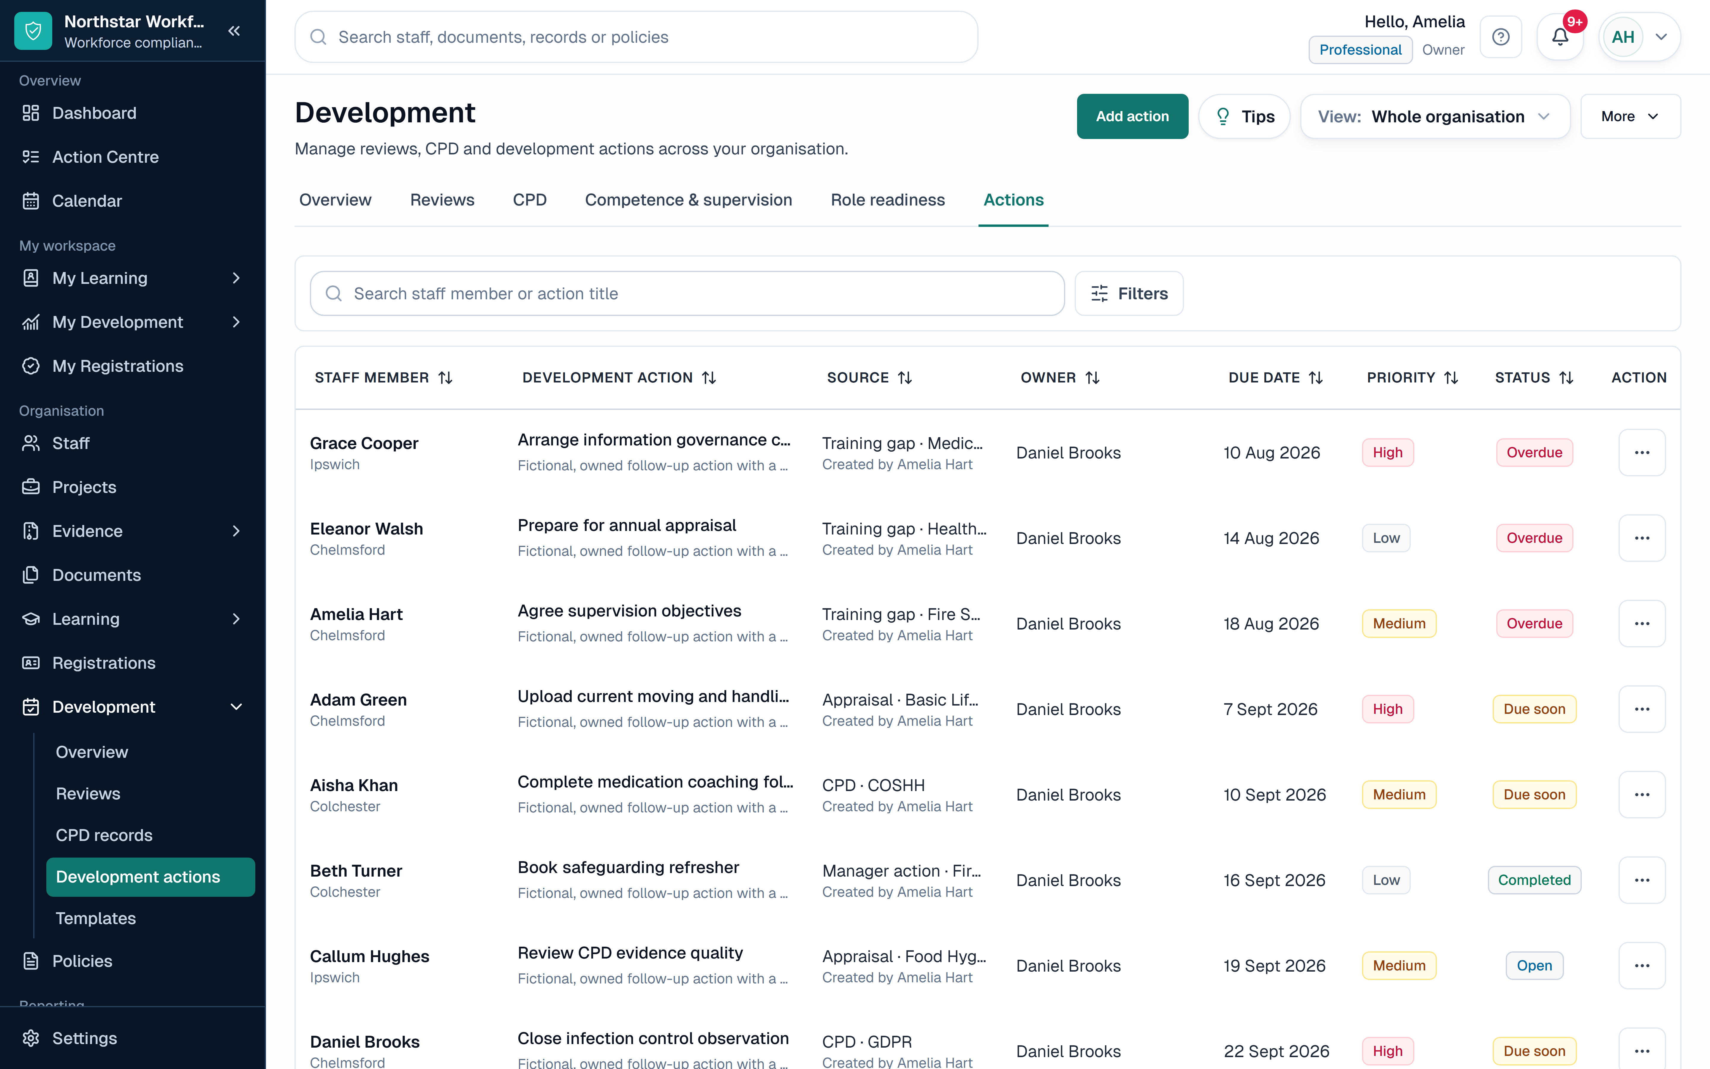Click 'Book safeguarding refresher' action title
1710x1069 pixels.
coord(628,867)
